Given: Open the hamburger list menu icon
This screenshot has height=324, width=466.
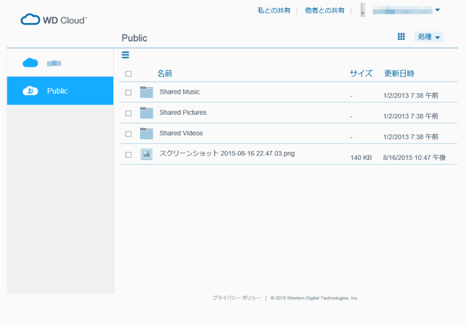Looking at the screenshot, I should (x=125, y=55).
